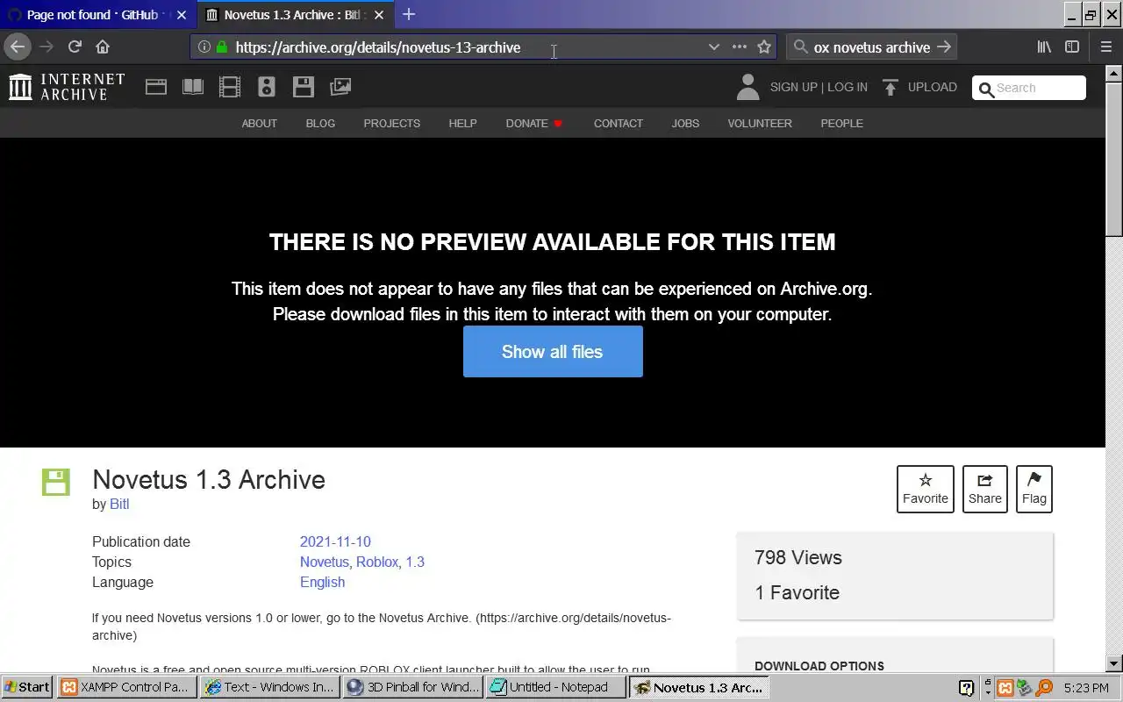Switch to XAMPP Control Panel in taskbar

tap(125, 687)
